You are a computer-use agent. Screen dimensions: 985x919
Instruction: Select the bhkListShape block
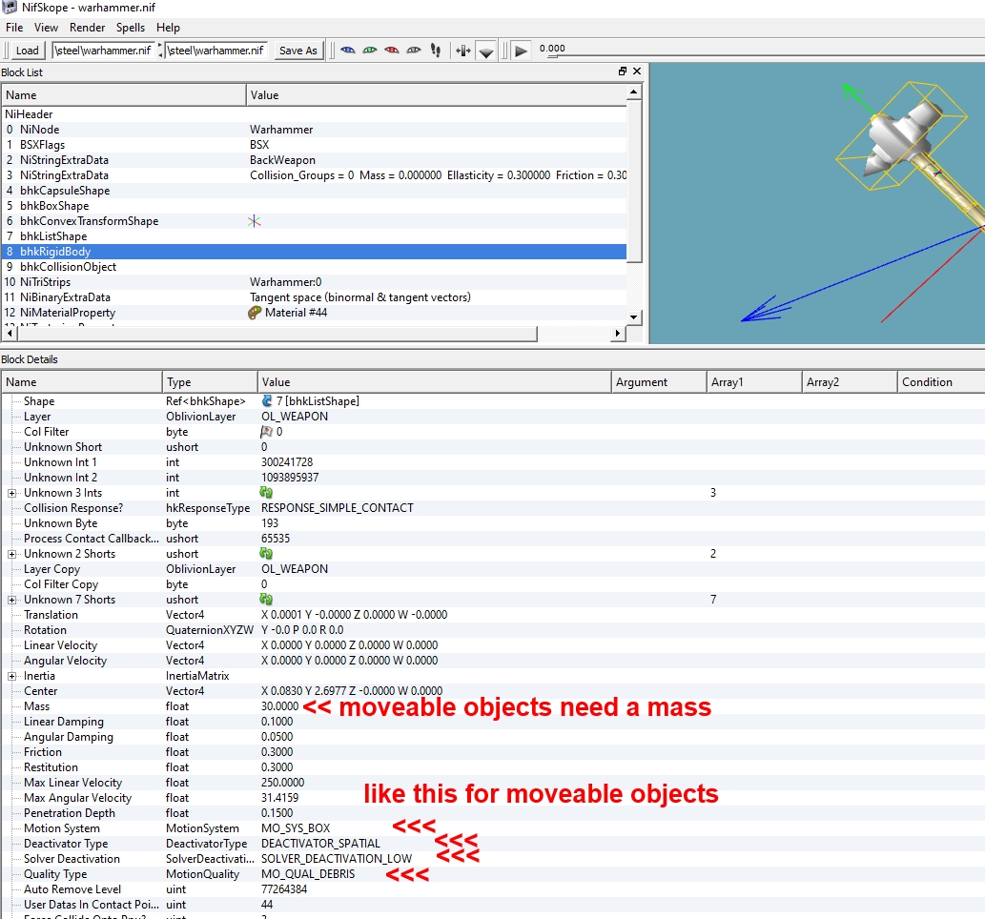[314, 236]
